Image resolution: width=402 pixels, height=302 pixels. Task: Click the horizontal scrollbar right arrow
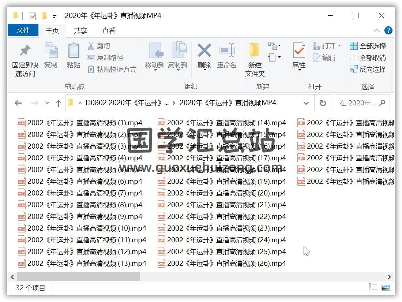pos(389,277)
